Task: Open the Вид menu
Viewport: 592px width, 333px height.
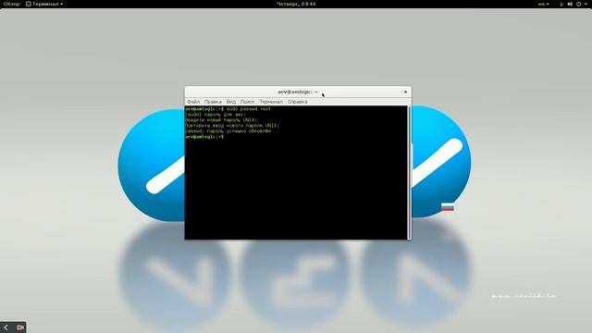Action: point(231,102)
